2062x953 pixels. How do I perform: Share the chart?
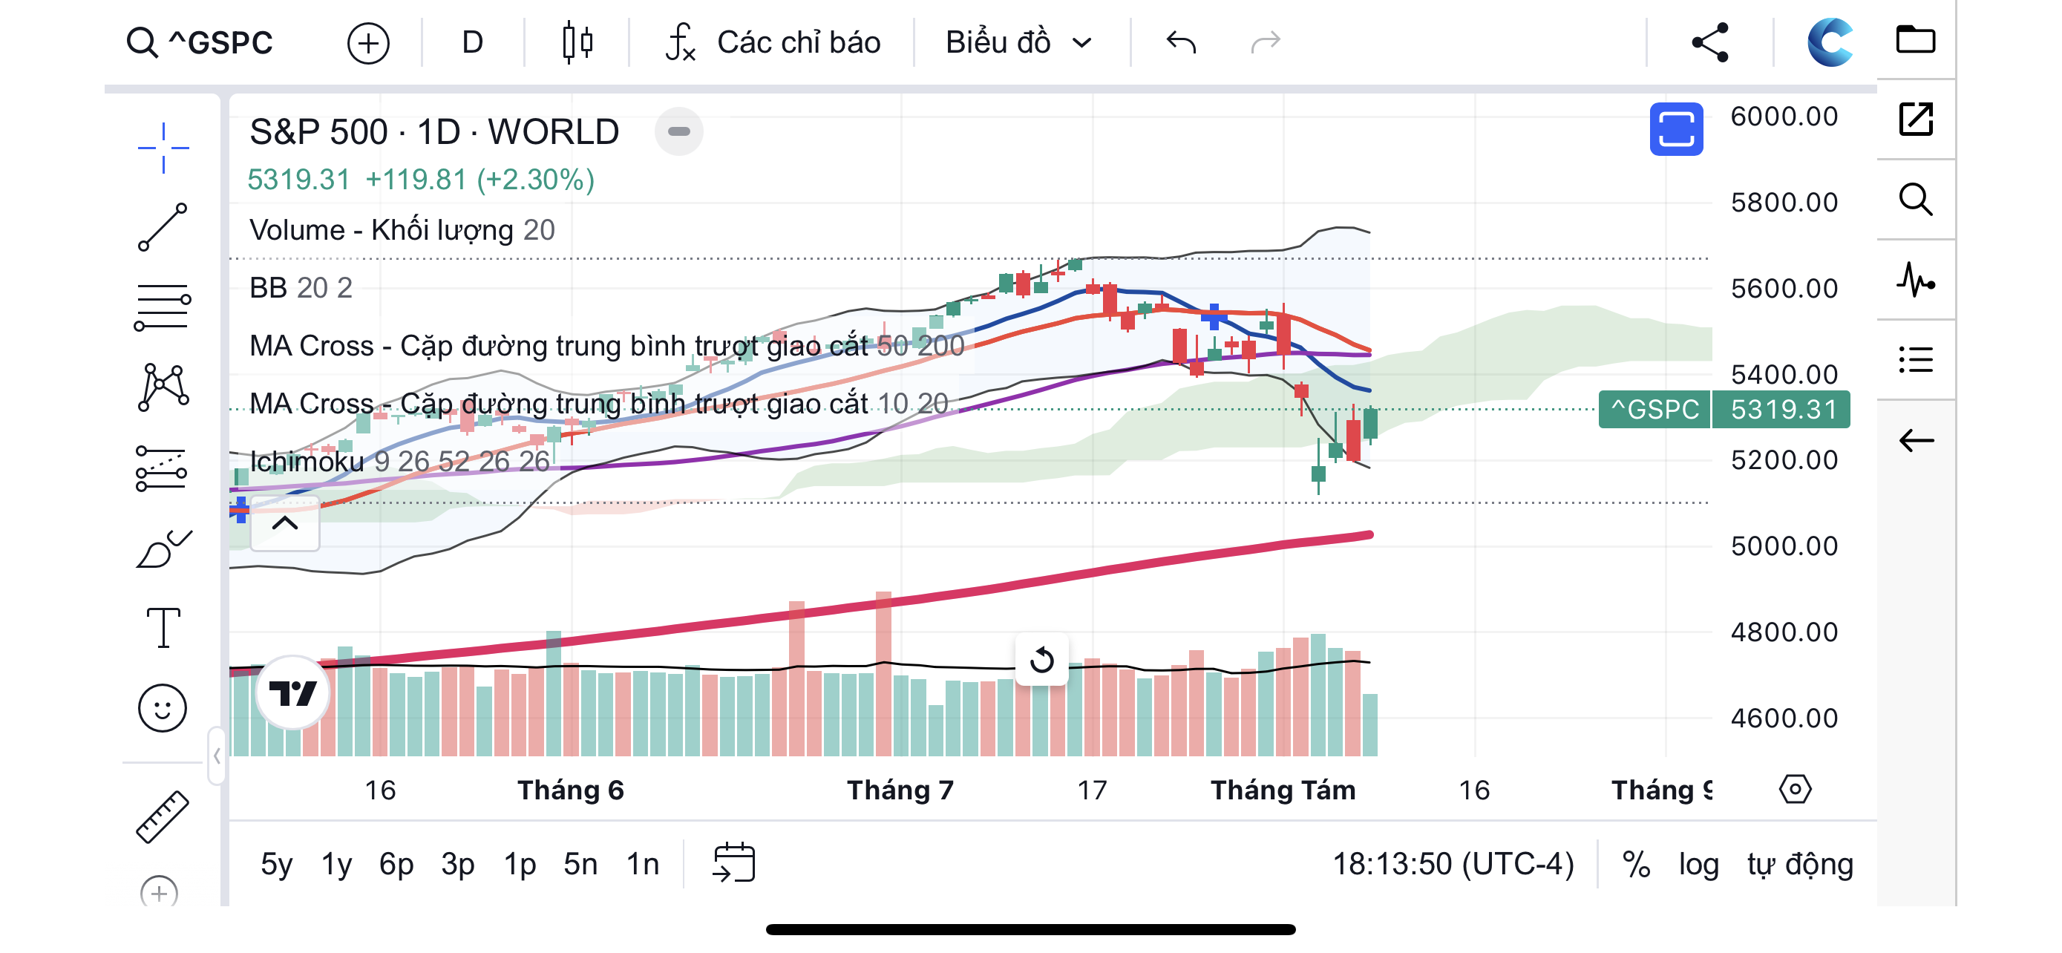(1709, 42)
